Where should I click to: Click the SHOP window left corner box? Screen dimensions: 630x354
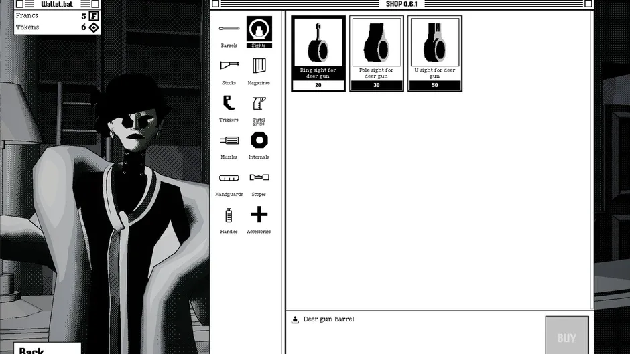pos(215,3)
